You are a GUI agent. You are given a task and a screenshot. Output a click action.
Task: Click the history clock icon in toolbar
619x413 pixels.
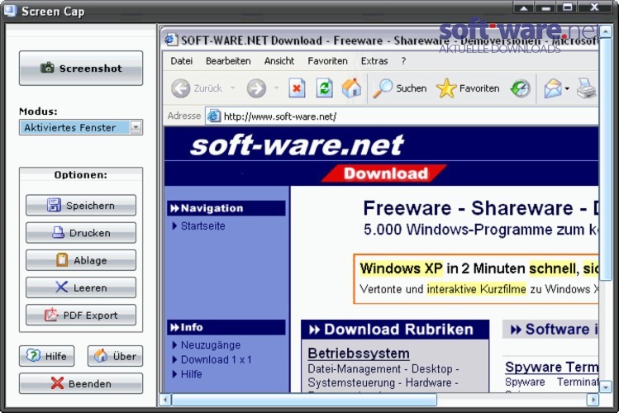pyautogui.click(x=521, y=88)
